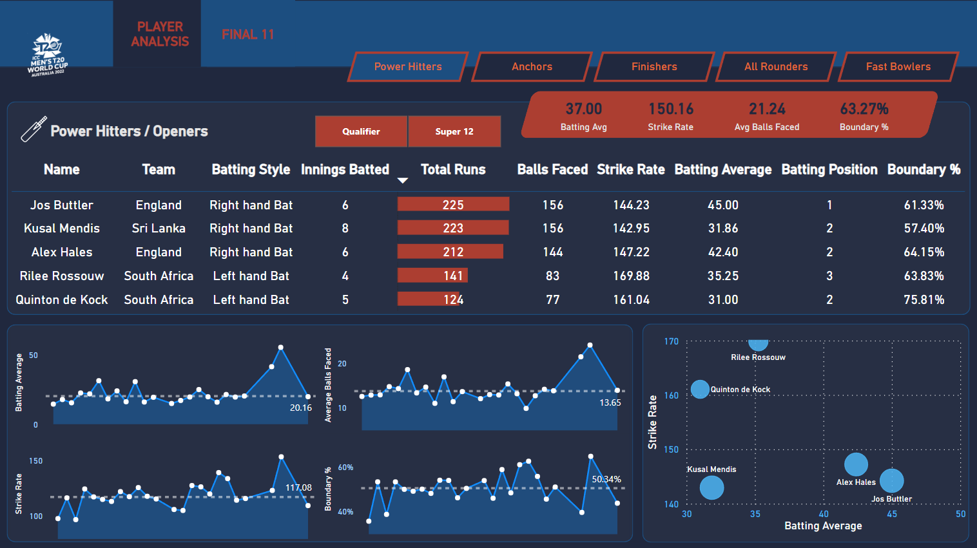
Task: Open the All Rounders category
Action: tap(776, 67)
